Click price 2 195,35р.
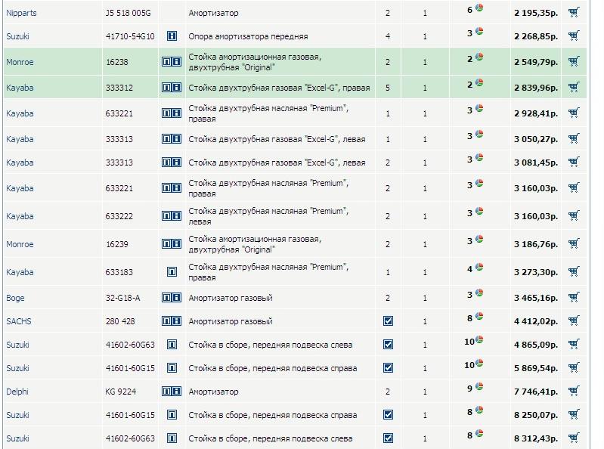This screenshot has height=449, width=604. tap(536, 13)
